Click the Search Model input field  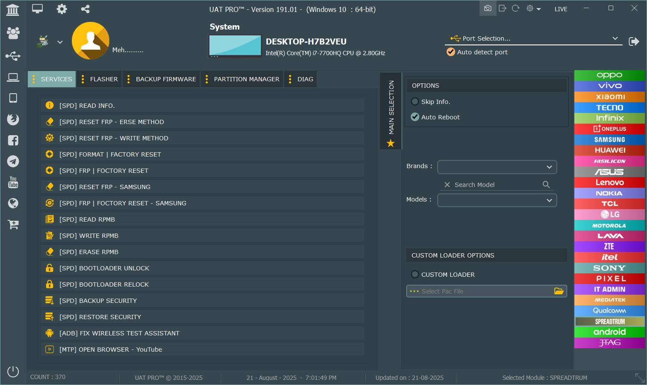tap(496, 185)
